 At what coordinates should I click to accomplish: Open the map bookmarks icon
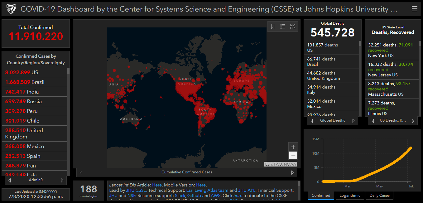tap(273, 27)
